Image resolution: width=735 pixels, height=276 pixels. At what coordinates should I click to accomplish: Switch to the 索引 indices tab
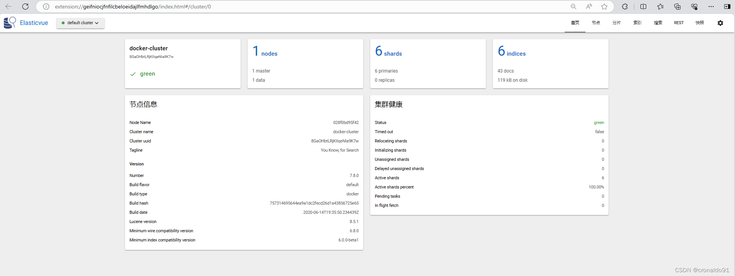click(637, 23)
